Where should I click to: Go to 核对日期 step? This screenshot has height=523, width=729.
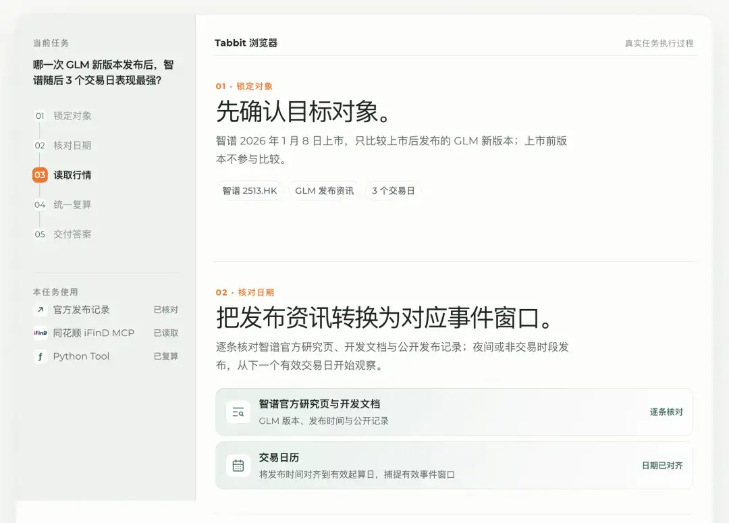(72, 146)
